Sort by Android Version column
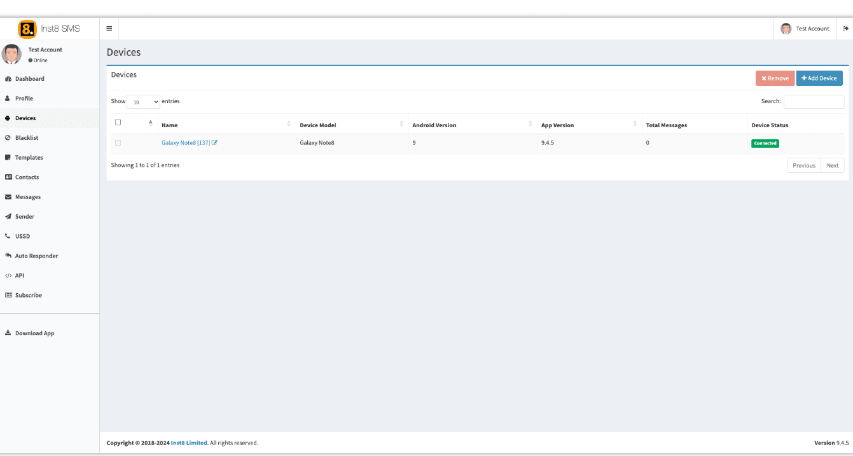This screenshot has height=456, width=853. tap(473, 125)
